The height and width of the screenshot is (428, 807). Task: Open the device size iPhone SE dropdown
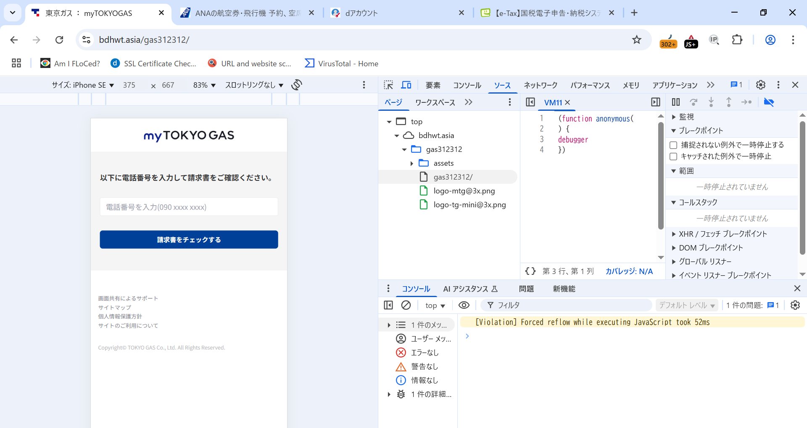point(83,85)
